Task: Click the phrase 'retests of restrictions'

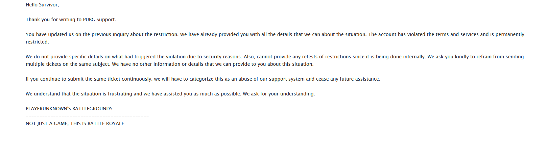Action: (327, 57)
